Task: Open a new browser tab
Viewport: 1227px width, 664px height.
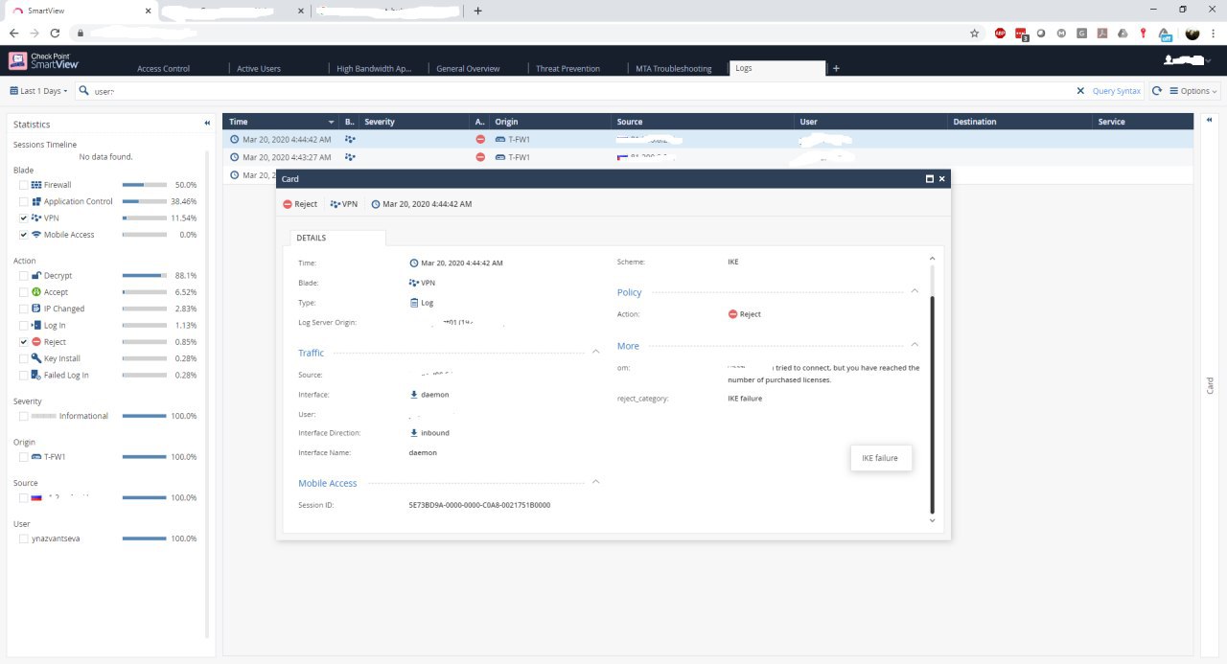Action: tap(478, 11)
